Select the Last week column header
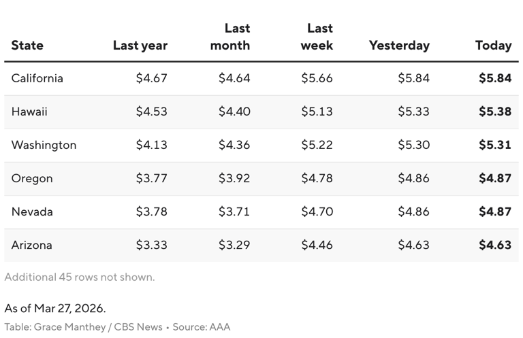Viewport: 523px width, 338px height. click(317, 37)
